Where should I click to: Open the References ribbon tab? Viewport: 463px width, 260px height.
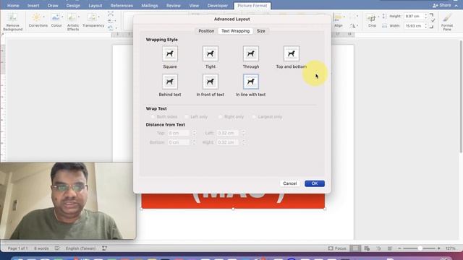tap(122, 6)
